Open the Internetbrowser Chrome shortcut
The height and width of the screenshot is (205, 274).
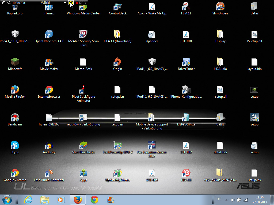click(49, 92)
